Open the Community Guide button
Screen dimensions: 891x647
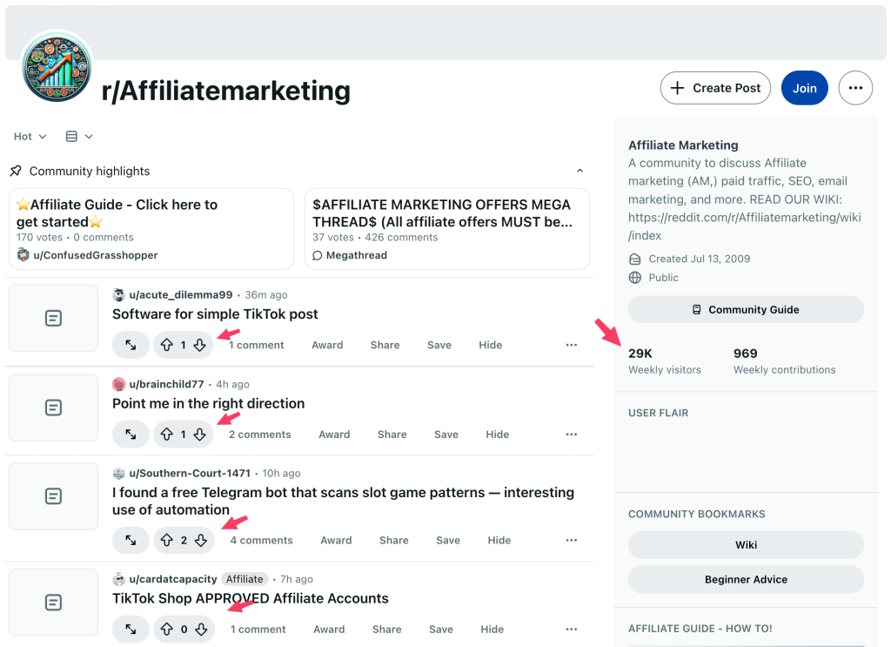click(746, 310)
